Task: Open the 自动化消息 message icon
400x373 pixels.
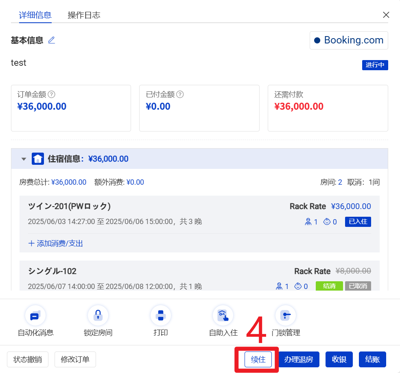Action: (x=35, y=315)
